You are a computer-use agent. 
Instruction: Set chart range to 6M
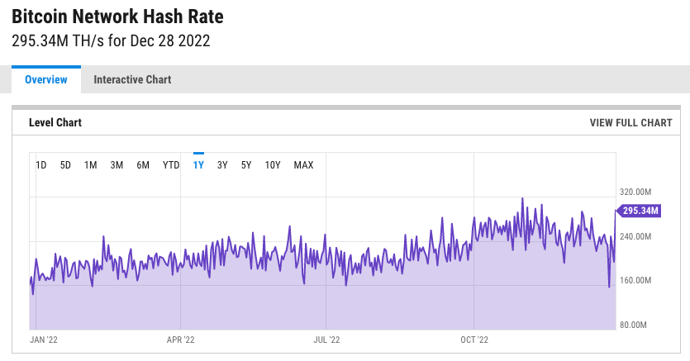click(x=143, y=165)
